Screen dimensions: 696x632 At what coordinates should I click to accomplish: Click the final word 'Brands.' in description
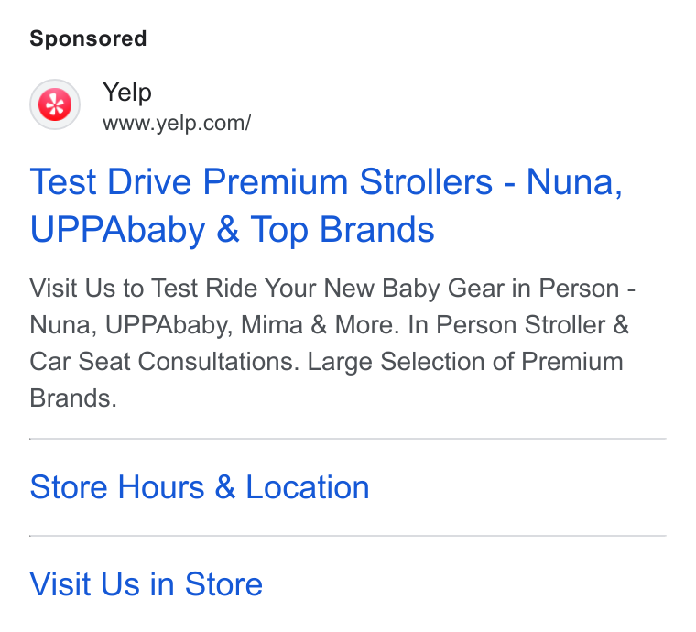(73, 398)
